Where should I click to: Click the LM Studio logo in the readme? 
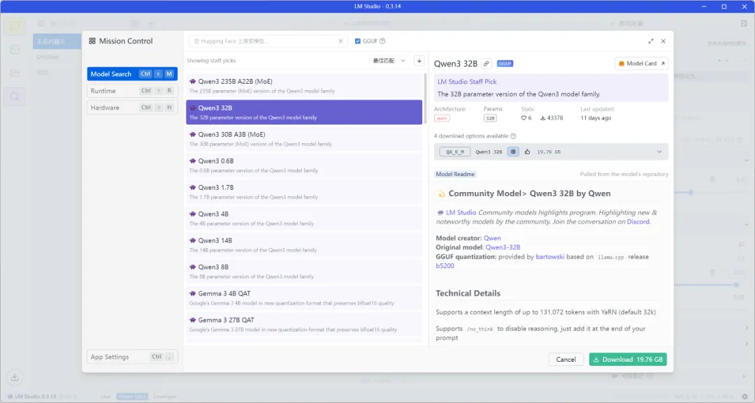pos(440,212)
